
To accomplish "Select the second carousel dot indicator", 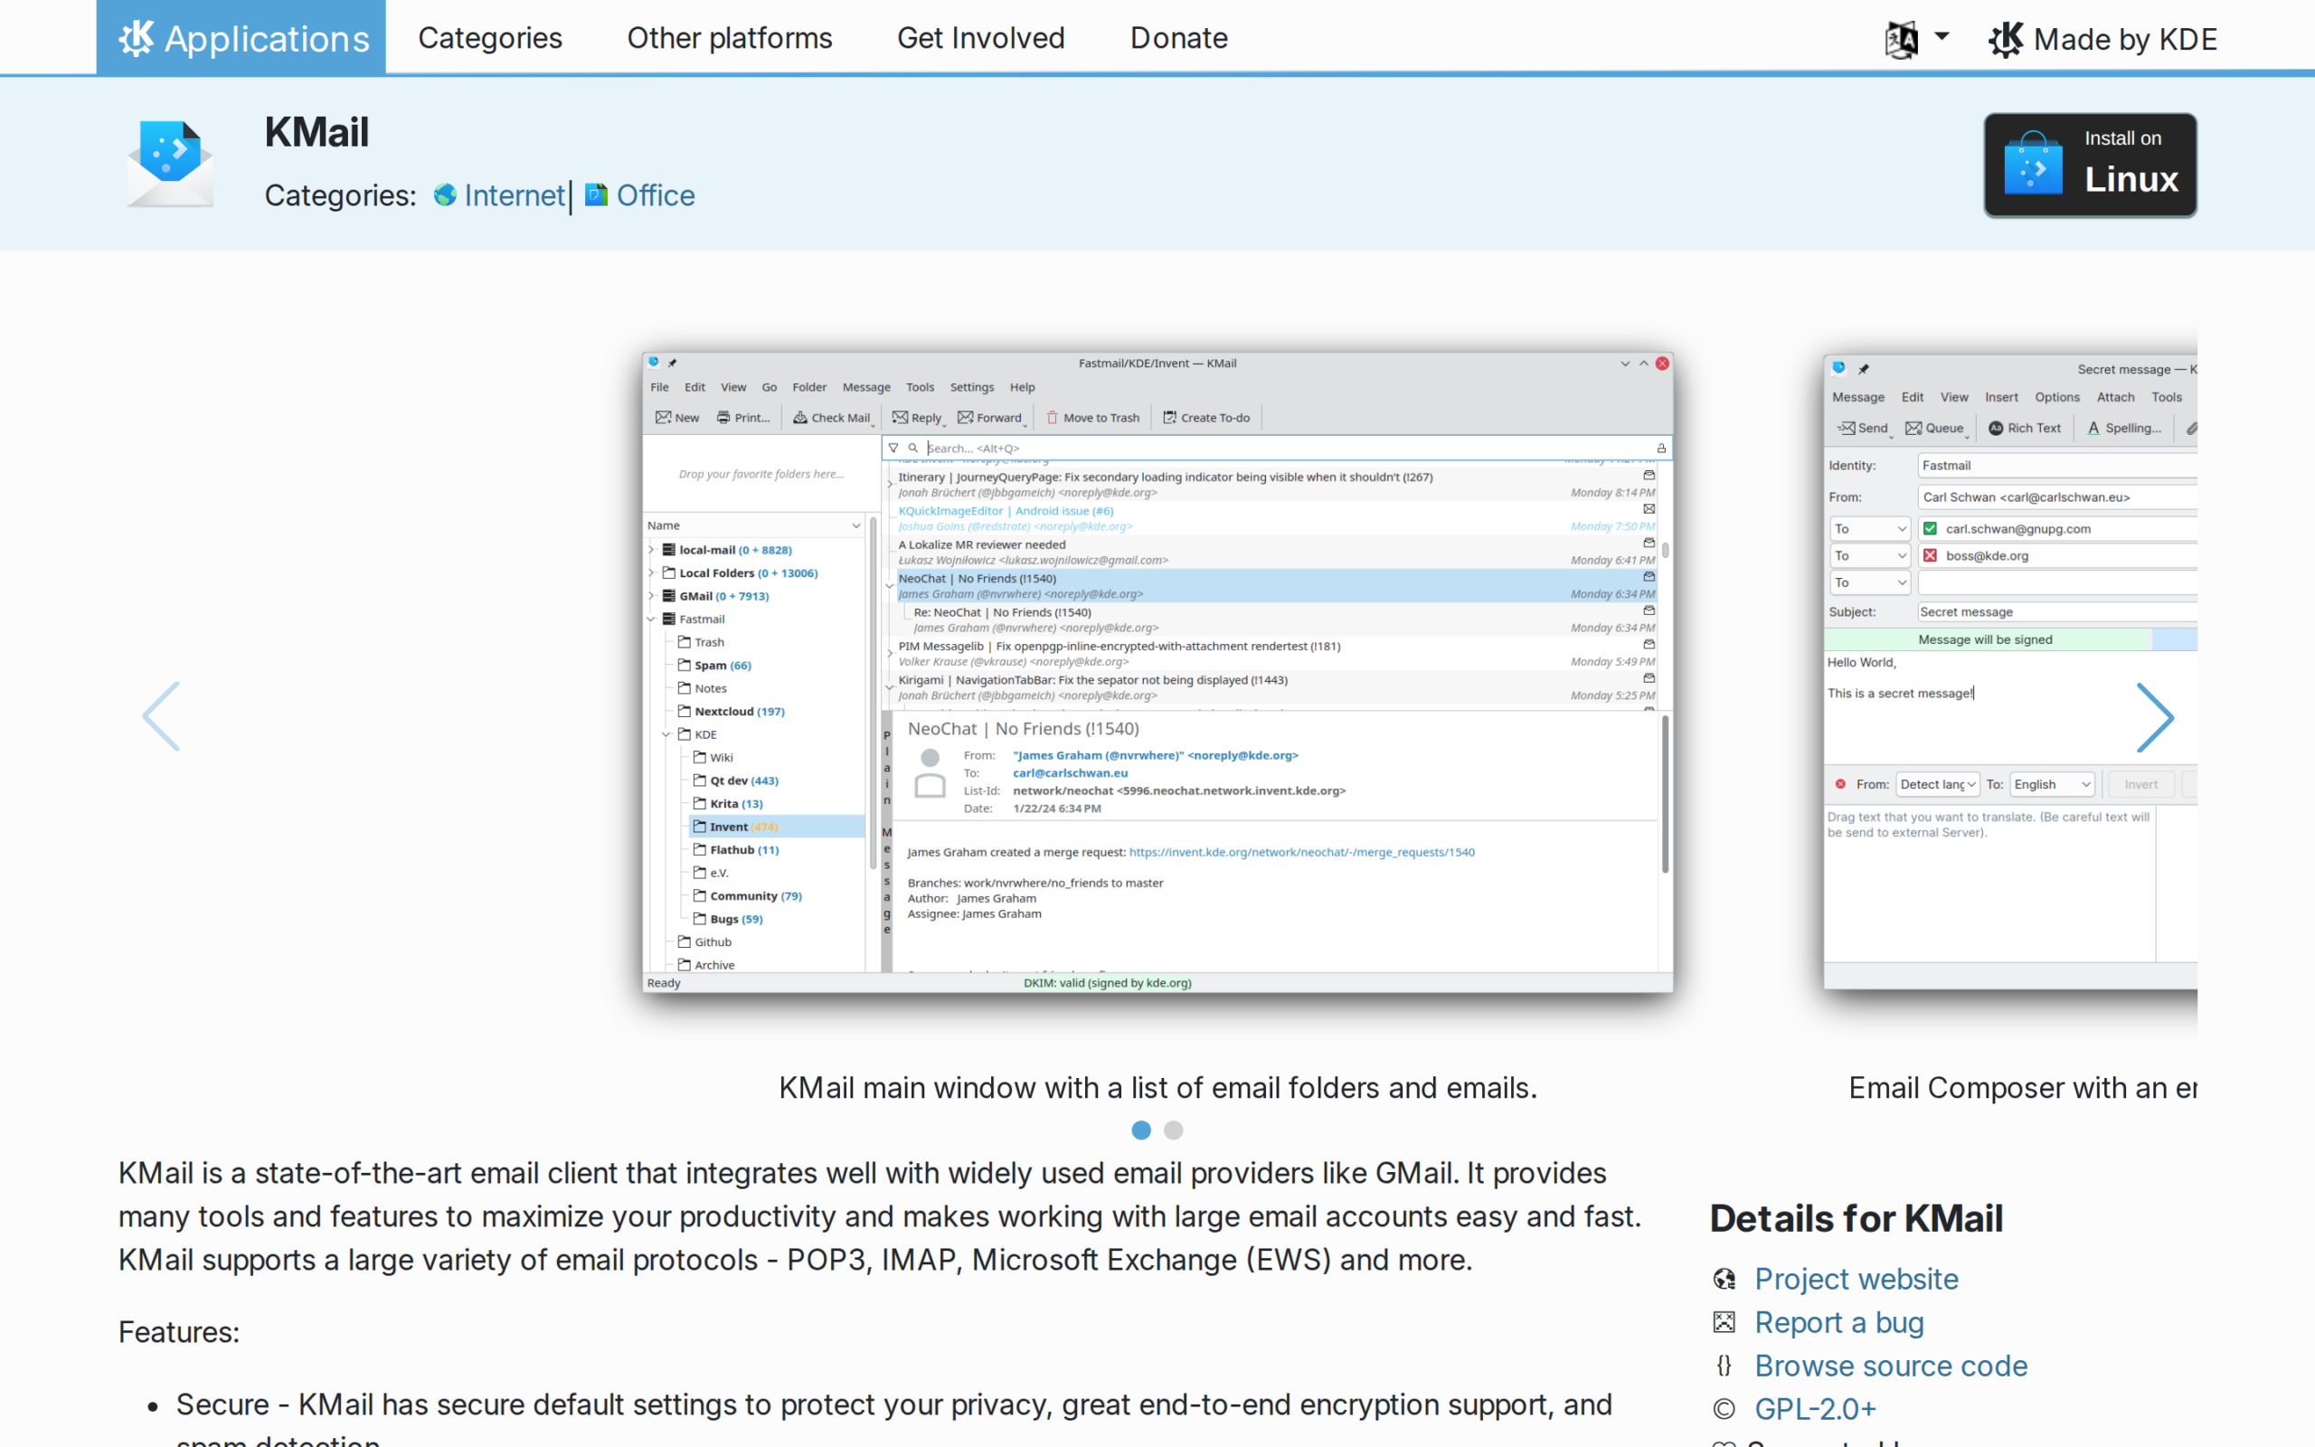I will (1174, 1130).
